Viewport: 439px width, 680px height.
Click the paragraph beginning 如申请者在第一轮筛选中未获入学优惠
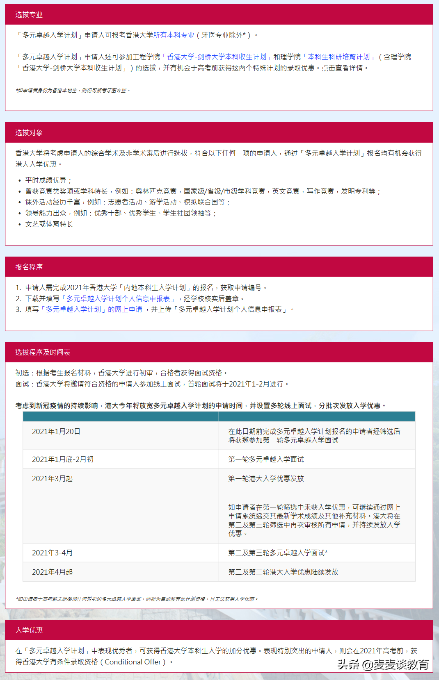coord(314,521)
